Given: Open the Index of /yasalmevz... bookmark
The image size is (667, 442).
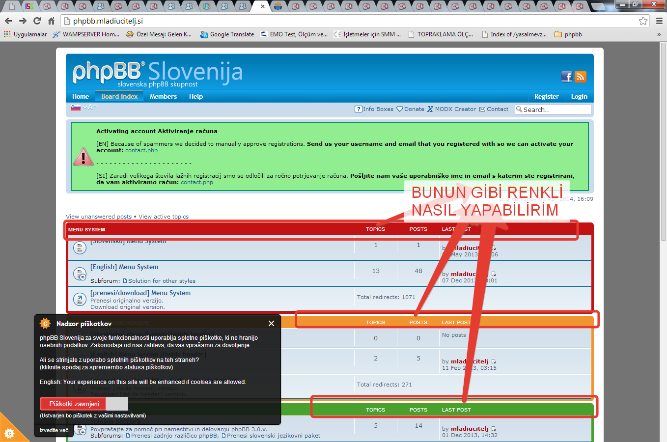Looking at the screenshot, I should (x=514, y=34).
